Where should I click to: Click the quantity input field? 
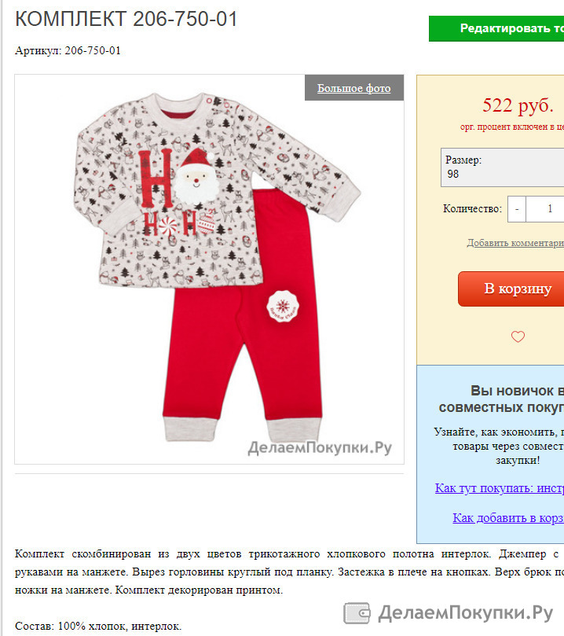click(x=545, y=209)
